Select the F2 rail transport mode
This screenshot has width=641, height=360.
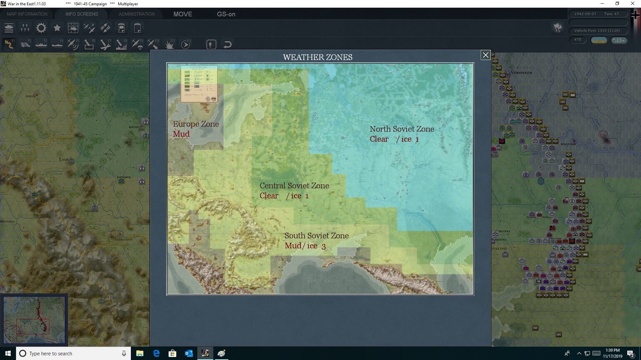(x=25, y=44)
